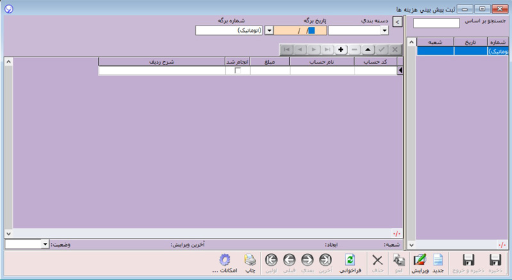
Task: Add a grid row with plus button
Action: pos(340,49)
